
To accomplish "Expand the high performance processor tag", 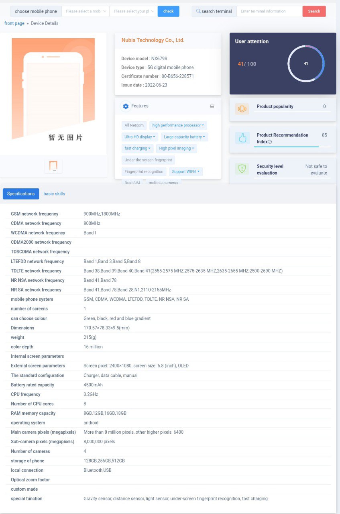I will click(x=178, y=125).
